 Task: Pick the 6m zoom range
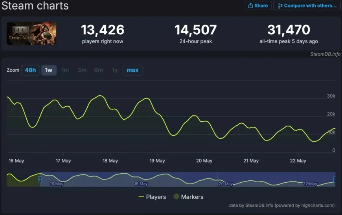pyautogui.click(x=98, y=70)
